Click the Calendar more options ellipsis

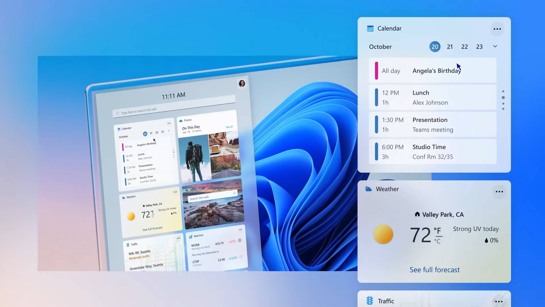pyautogui.click(x=498, y=28)
